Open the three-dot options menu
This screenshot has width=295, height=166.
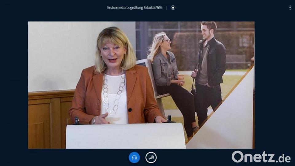290,8
